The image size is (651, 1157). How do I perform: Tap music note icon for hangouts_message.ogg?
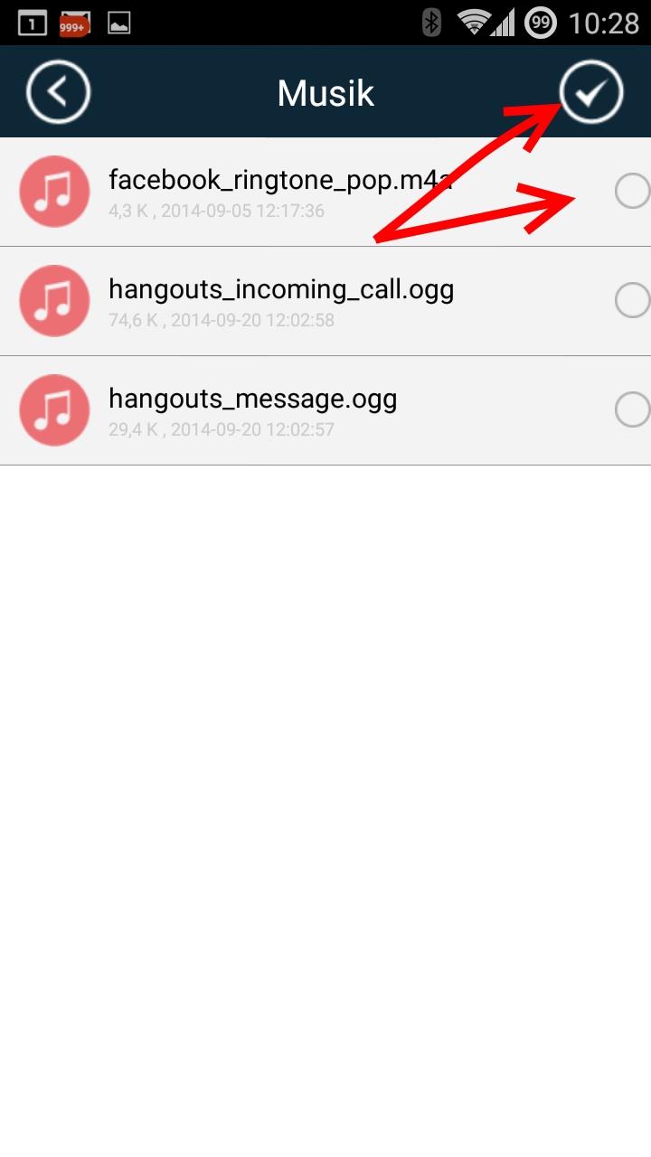click(54, 410)
